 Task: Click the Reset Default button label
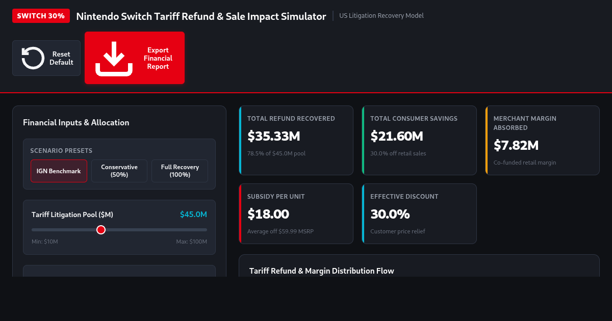61,58
